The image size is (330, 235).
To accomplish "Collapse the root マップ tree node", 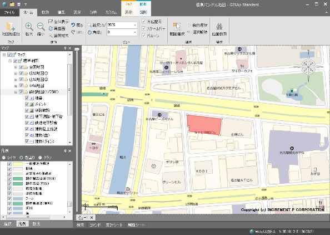I will 4,55.
